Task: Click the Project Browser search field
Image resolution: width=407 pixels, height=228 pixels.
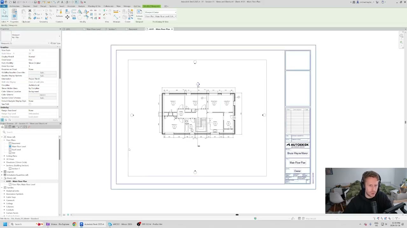Action: point(30,132)
